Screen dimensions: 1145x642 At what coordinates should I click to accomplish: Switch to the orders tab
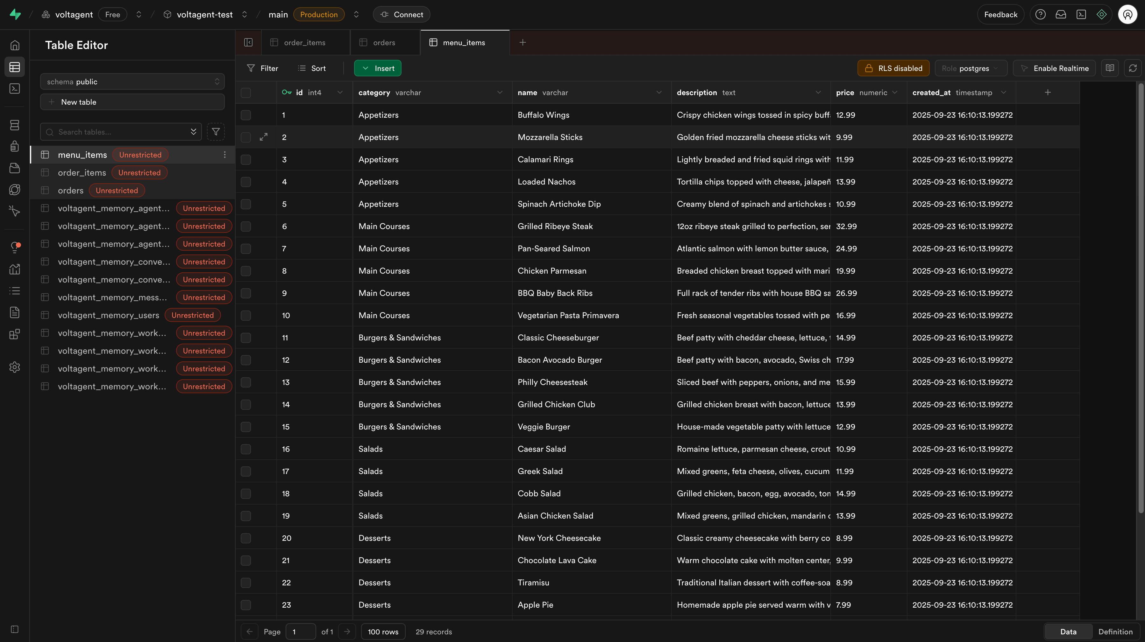pyautogui.click(x=384, y=43)
